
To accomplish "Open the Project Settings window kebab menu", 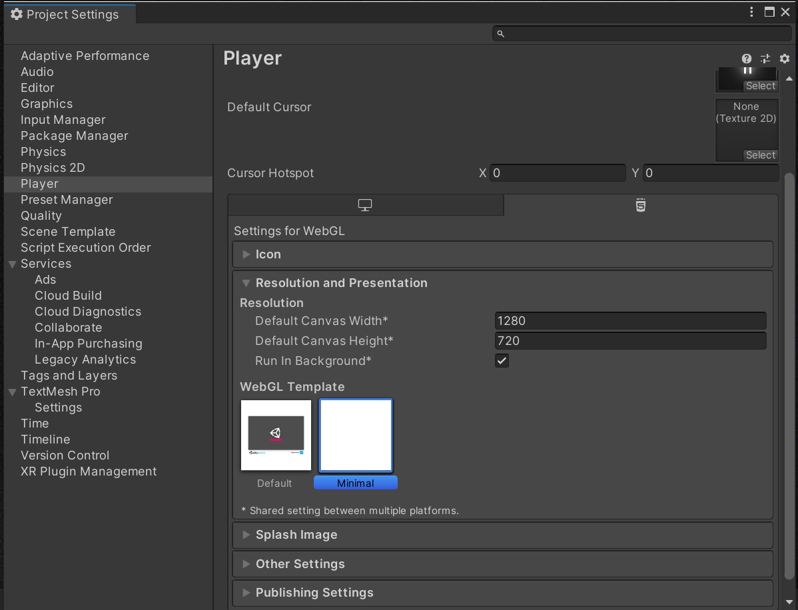I will pos(751,12).
